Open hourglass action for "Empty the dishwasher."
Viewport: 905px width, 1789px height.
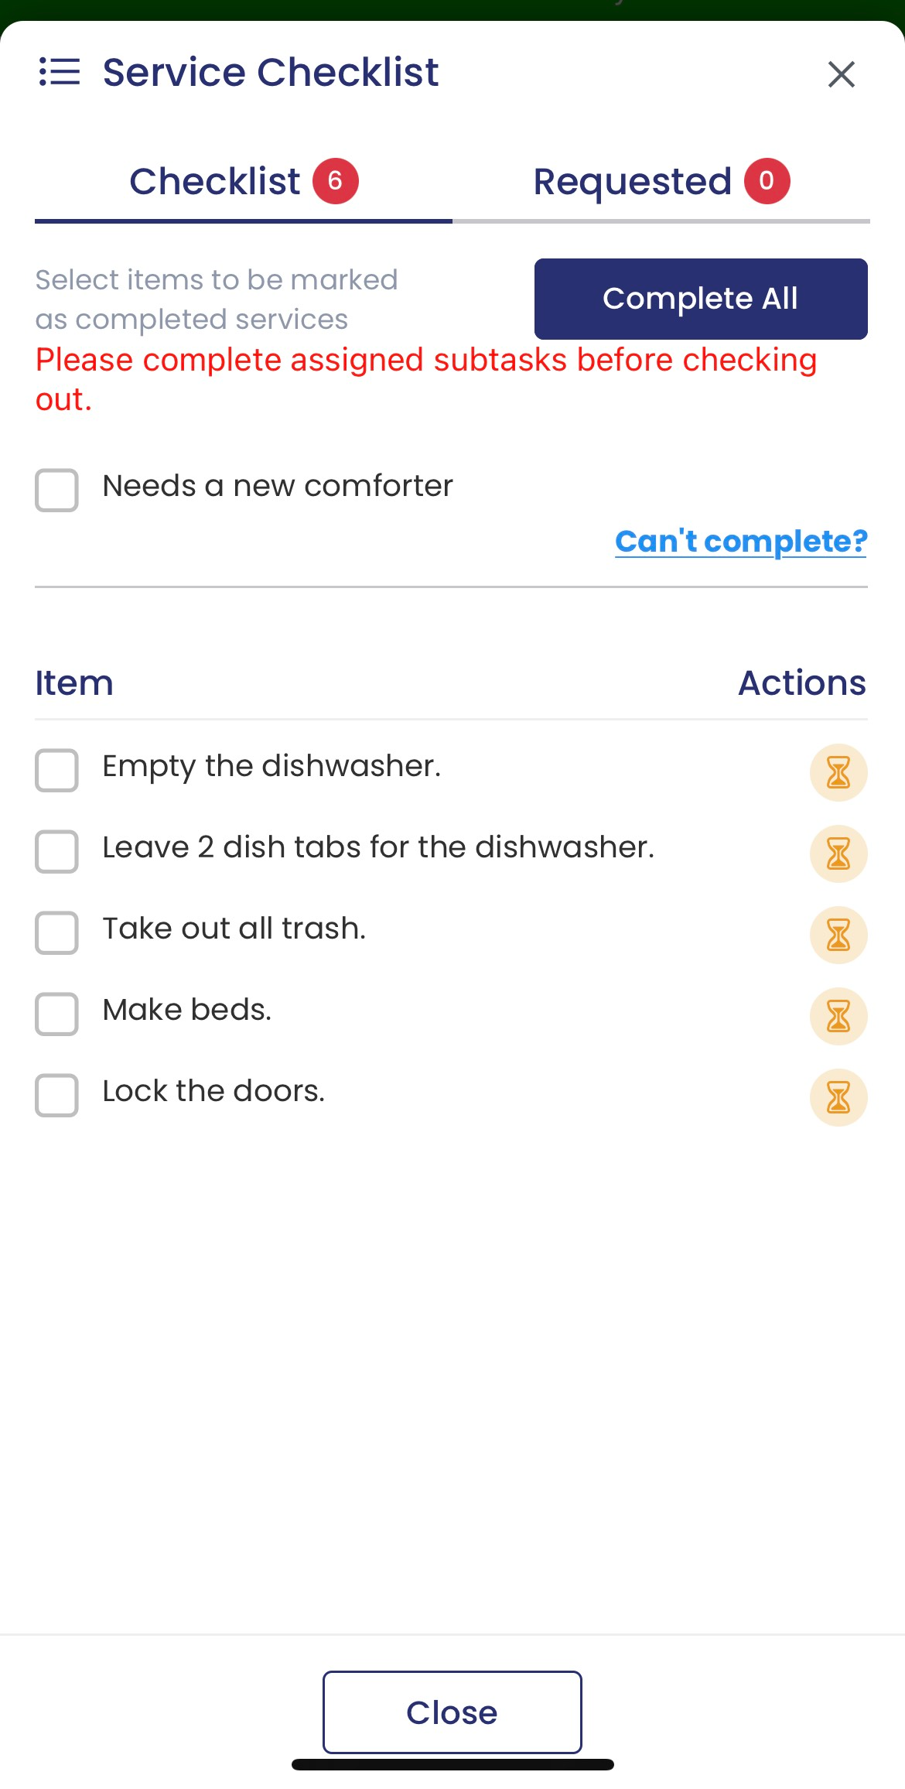coord(838,772)
